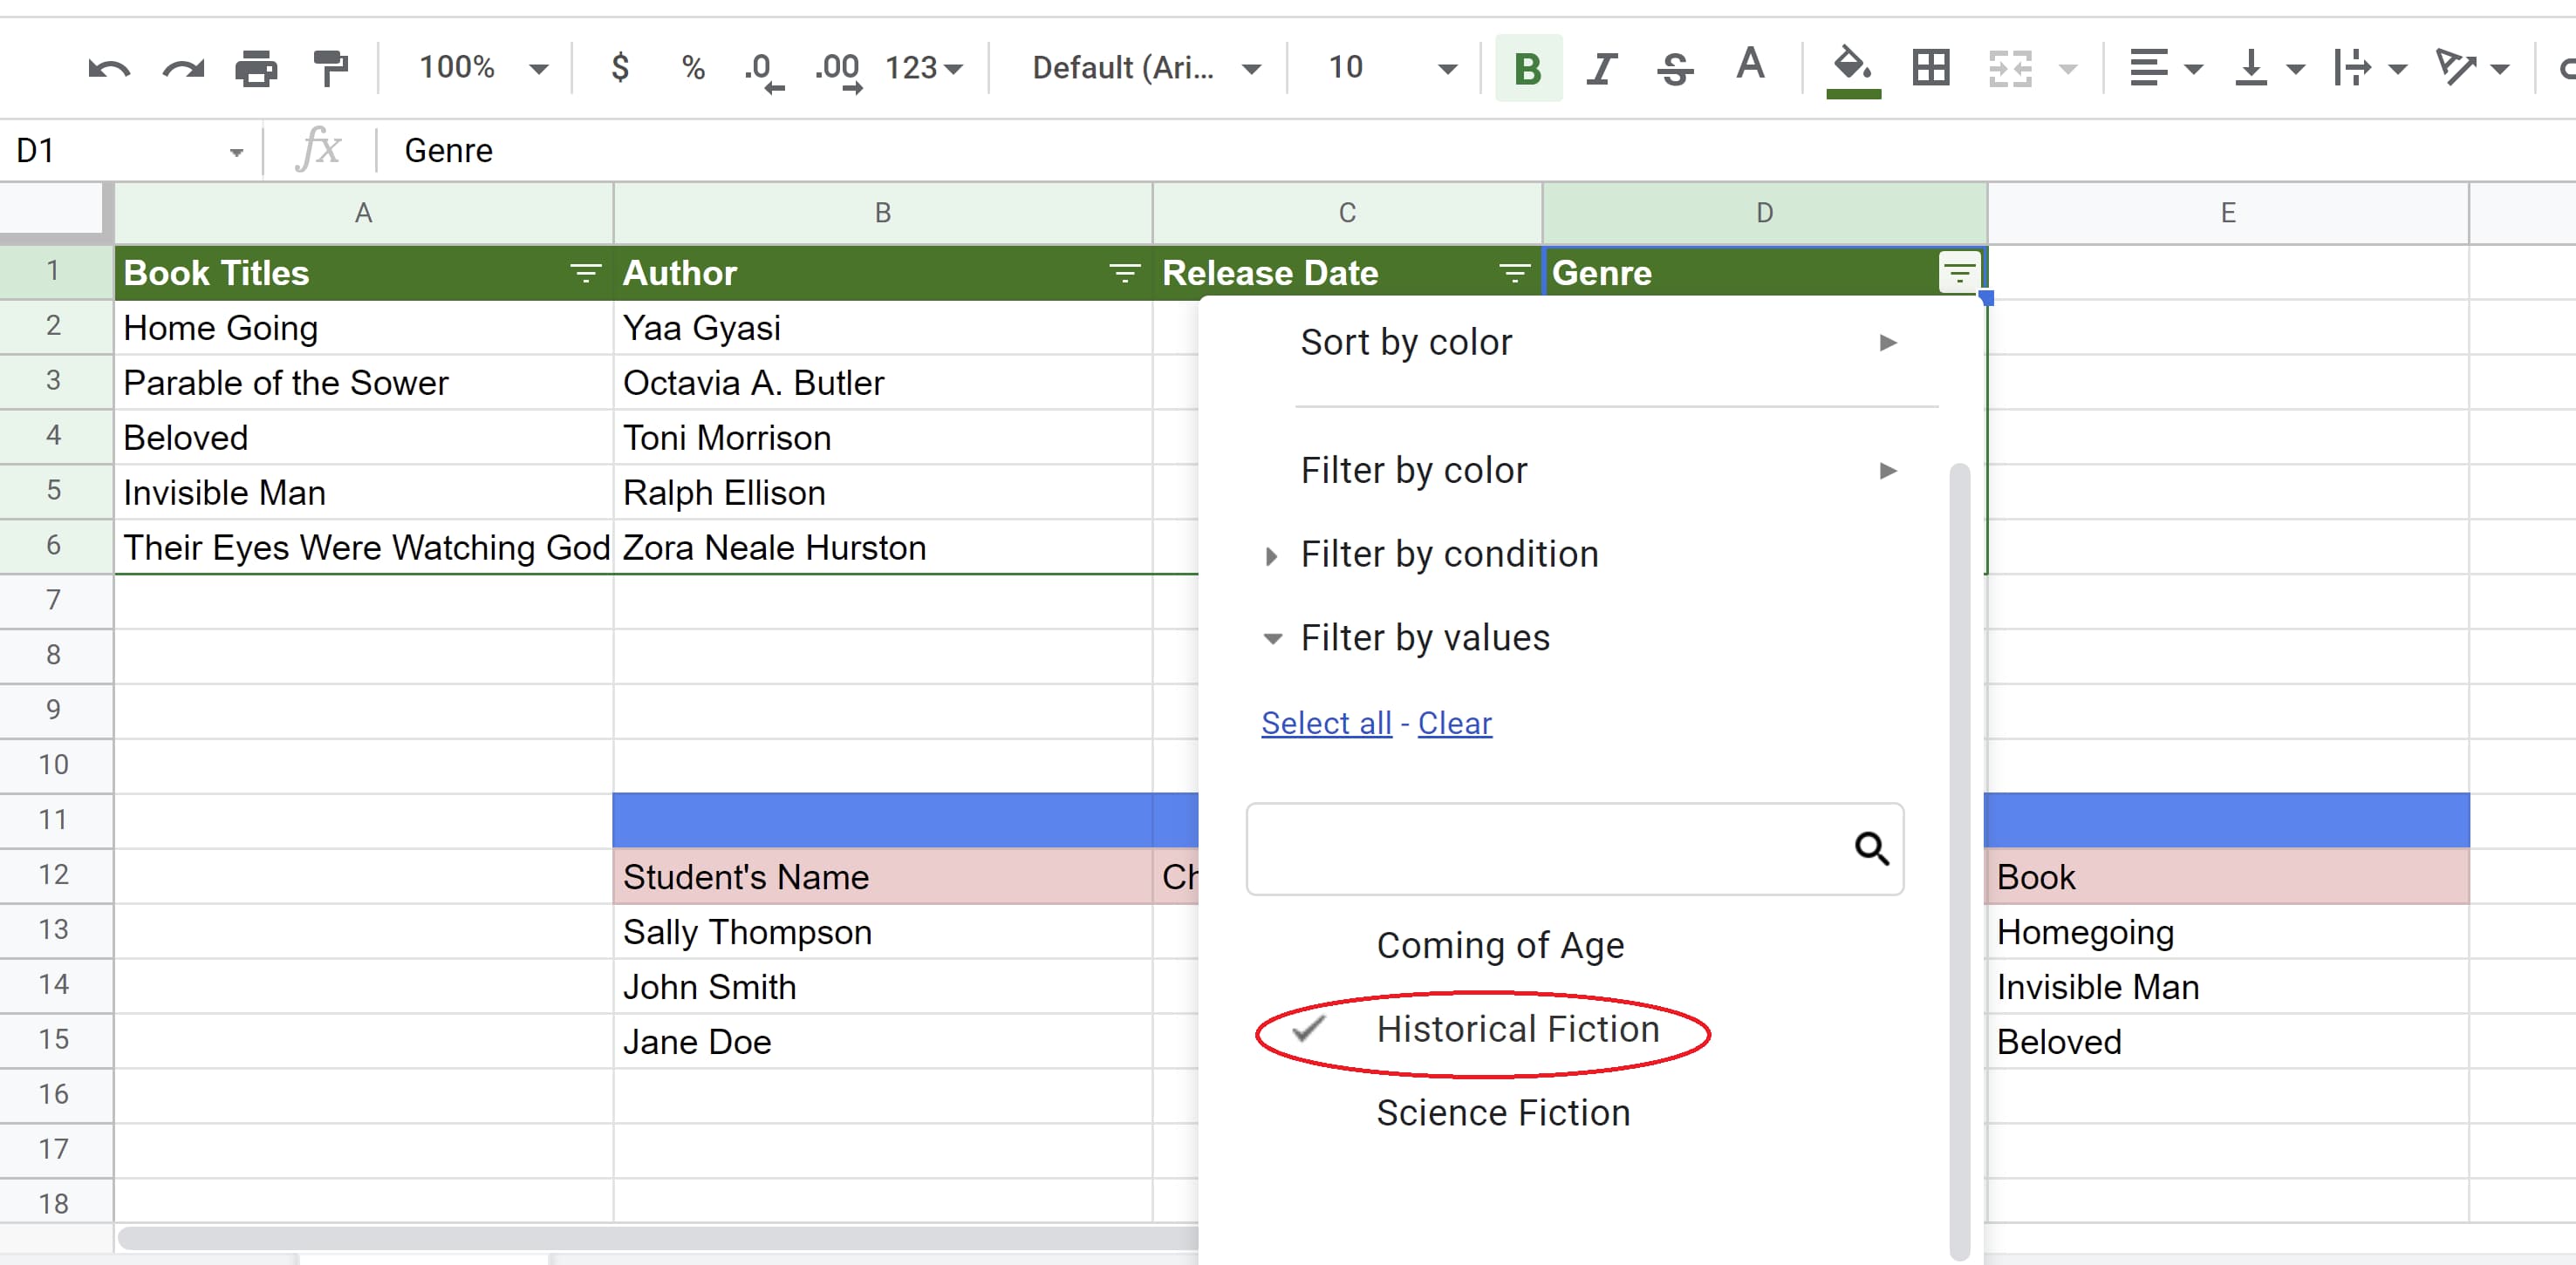Check the Coming of Age value
Screen dimensions: 2576x1265
coord(1499,945)
